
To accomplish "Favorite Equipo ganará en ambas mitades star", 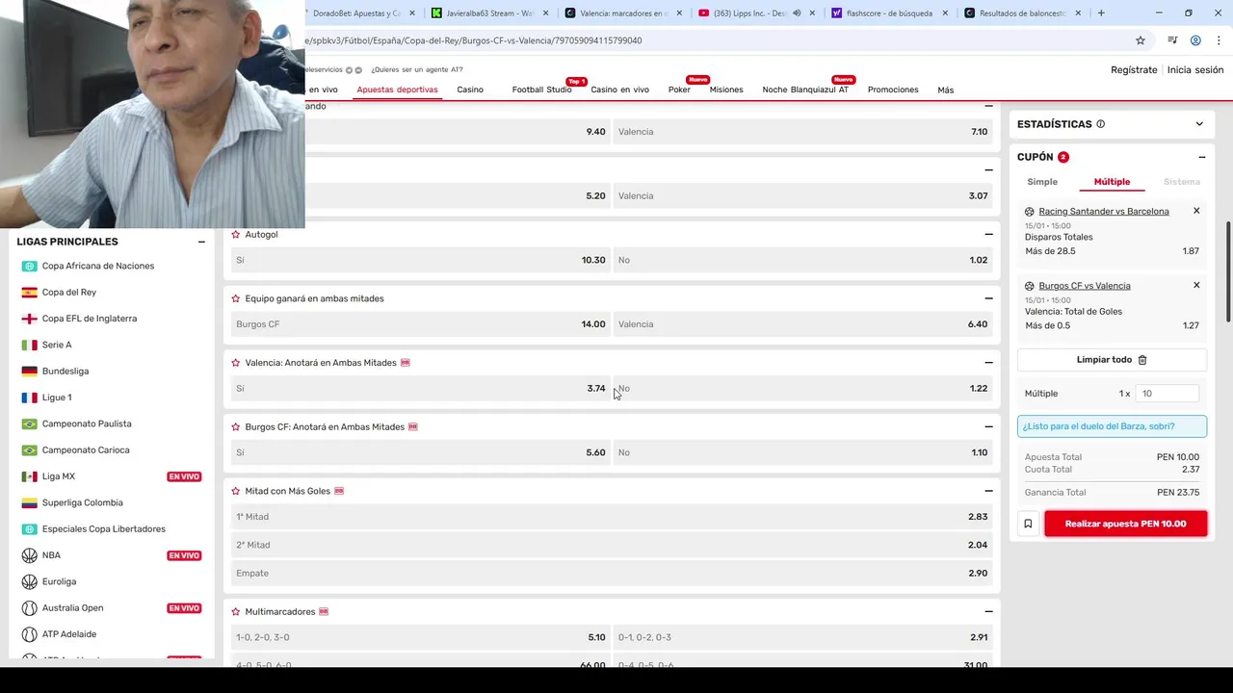I will pyautogui.click(x=235, y=298).
